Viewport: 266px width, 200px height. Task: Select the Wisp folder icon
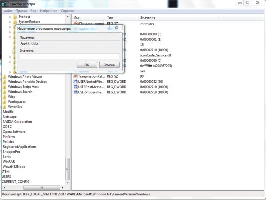(5, 97)
